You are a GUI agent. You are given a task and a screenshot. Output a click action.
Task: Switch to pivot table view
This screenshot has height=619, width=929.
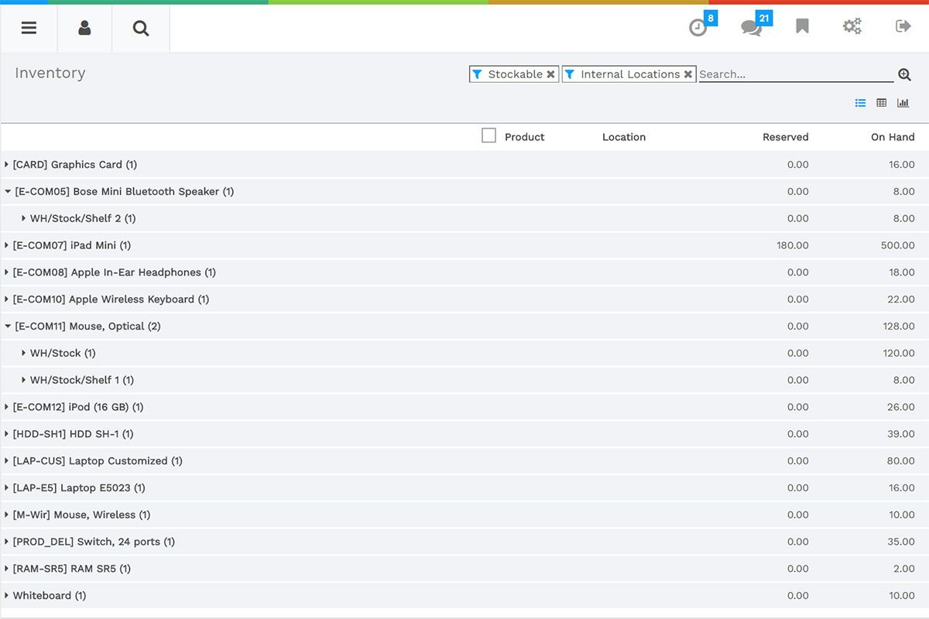click(x=881, y=103)
